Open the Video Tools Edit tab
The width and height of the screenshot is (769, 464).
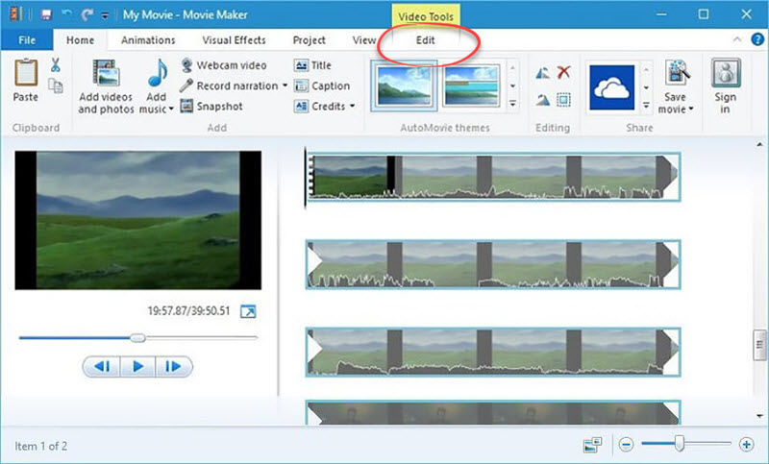[425, 40]
